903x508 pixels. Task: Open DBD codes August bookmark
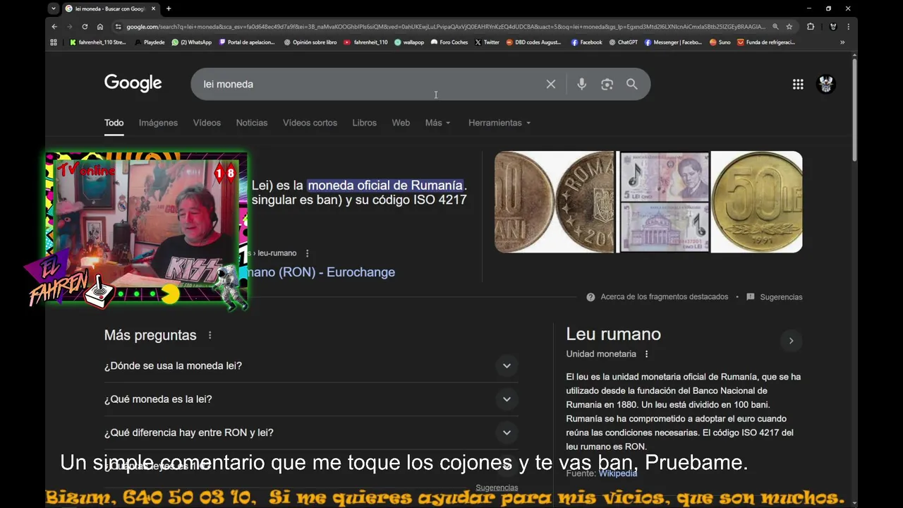click(534, 42)
